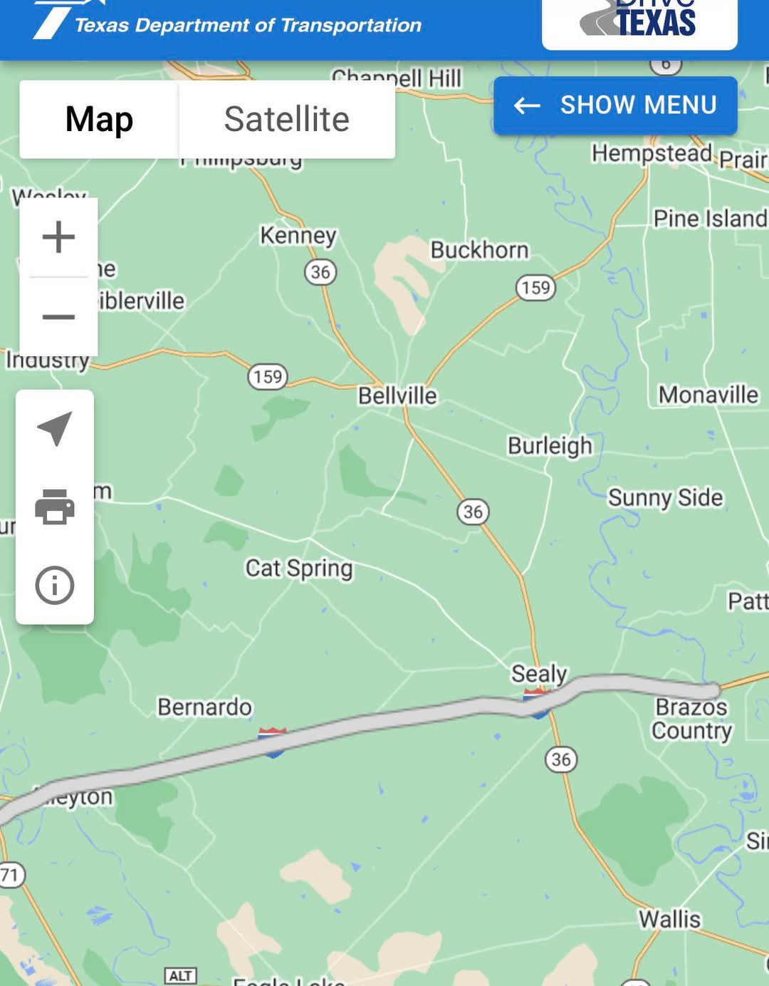Image resolution: width=769 pixels, height=986 pixels.
Task: Click route 159 marker near Buckhorn
Action: coord(535,288)
